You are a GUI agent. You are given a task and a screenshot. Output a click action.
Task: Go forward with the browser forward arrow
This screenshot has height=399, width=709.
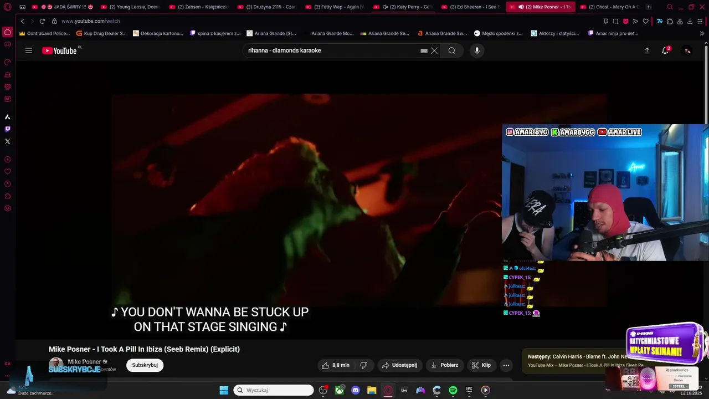[x=32, y=21]
